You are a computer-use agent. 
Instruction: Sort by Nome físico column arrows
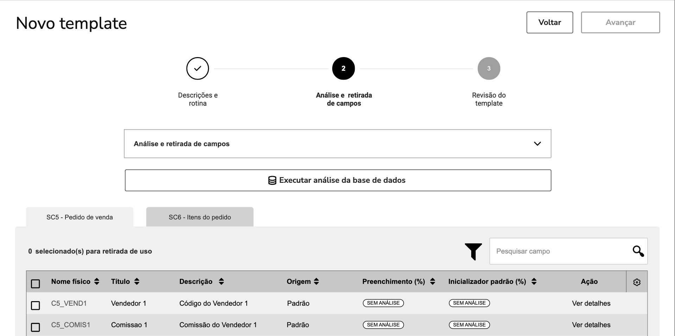[97, 281]
